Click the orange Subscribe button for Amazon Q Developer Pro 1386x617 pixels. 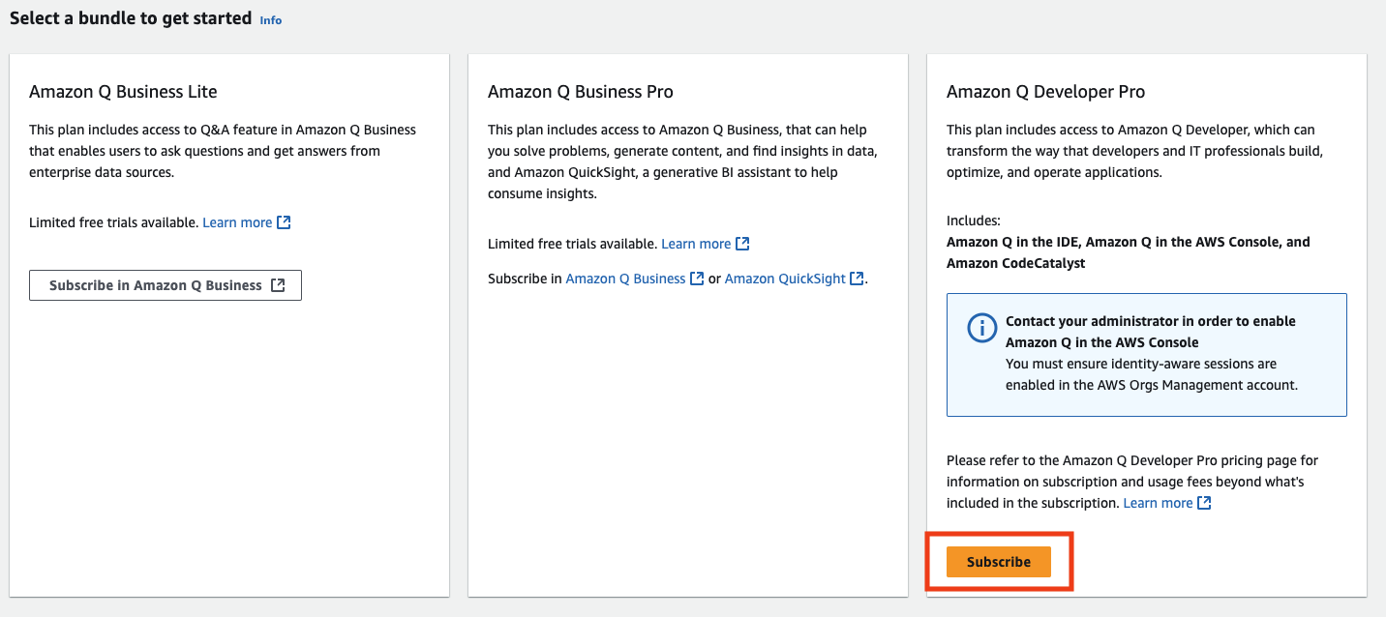pos(998,561)
